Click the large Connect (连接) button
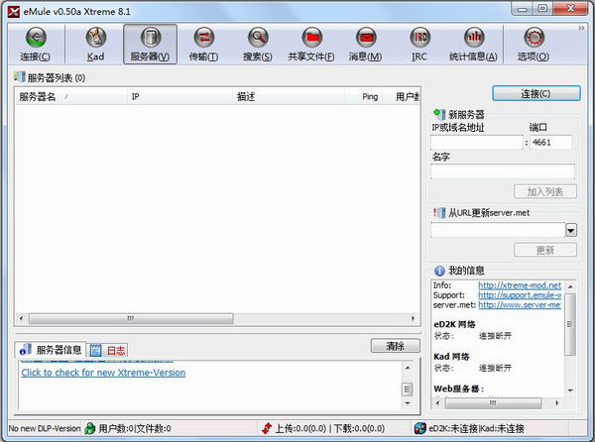 coord(536,93)
